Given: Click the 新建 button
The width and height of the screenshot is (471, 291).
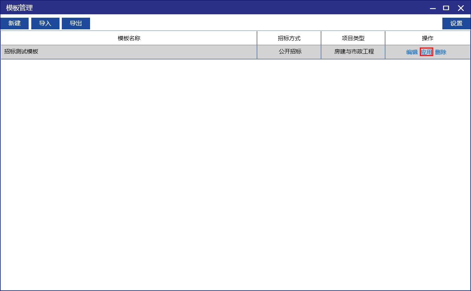Looking at the screenshot, I should (x=14, y=23).
